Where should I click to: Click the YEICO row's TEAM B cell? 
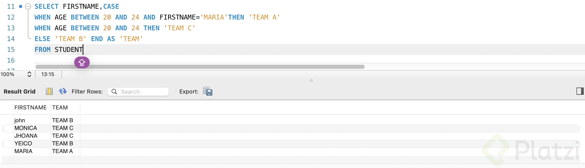[x=63, y=144]
